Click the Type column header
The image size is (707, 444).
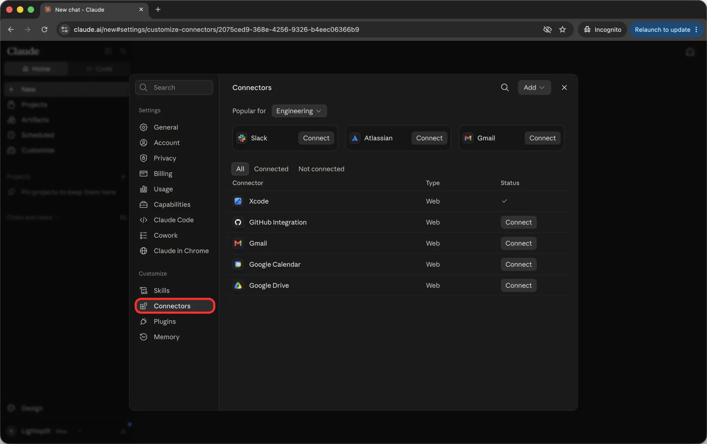pos(433,183)
